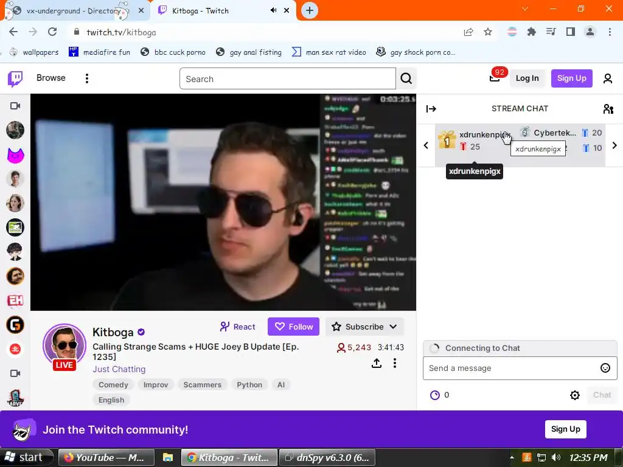Open the media controls icon in toolbar
This screenshot has height=467, width=623.
[x=551, y=32]
